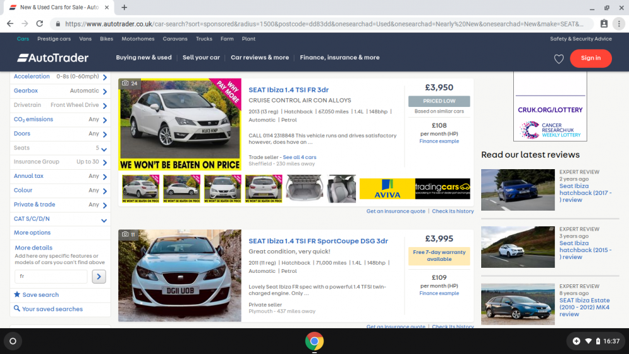629x354 pixels.
Task: Open the CAT S/C/D/N dropdown
Action: click(x=60, y=219)
